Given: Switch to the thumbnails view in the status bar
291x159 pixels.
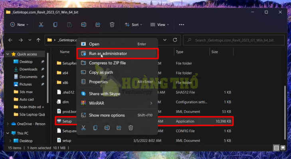Looking at the screenshot, I should (283, 148).
